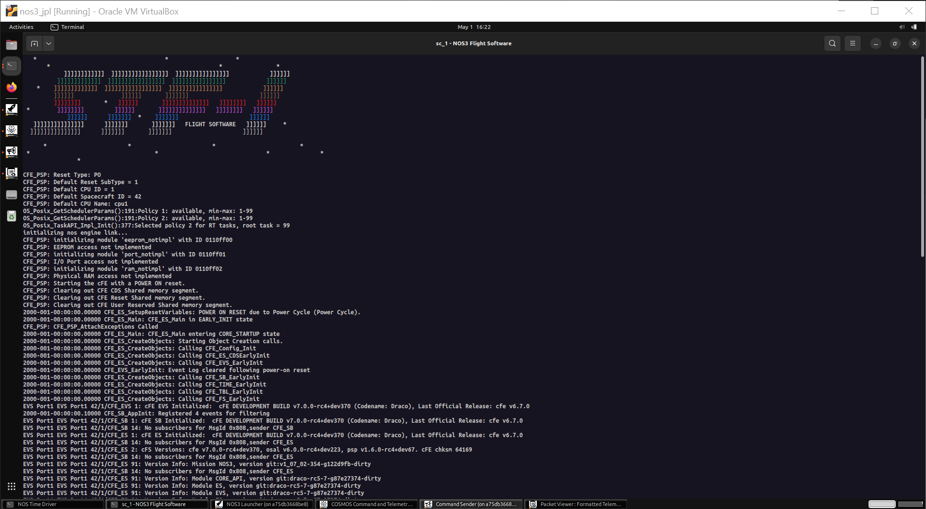Open the Files app in the dock
Viewport: 926px width, 509px height.
(12, 45)
